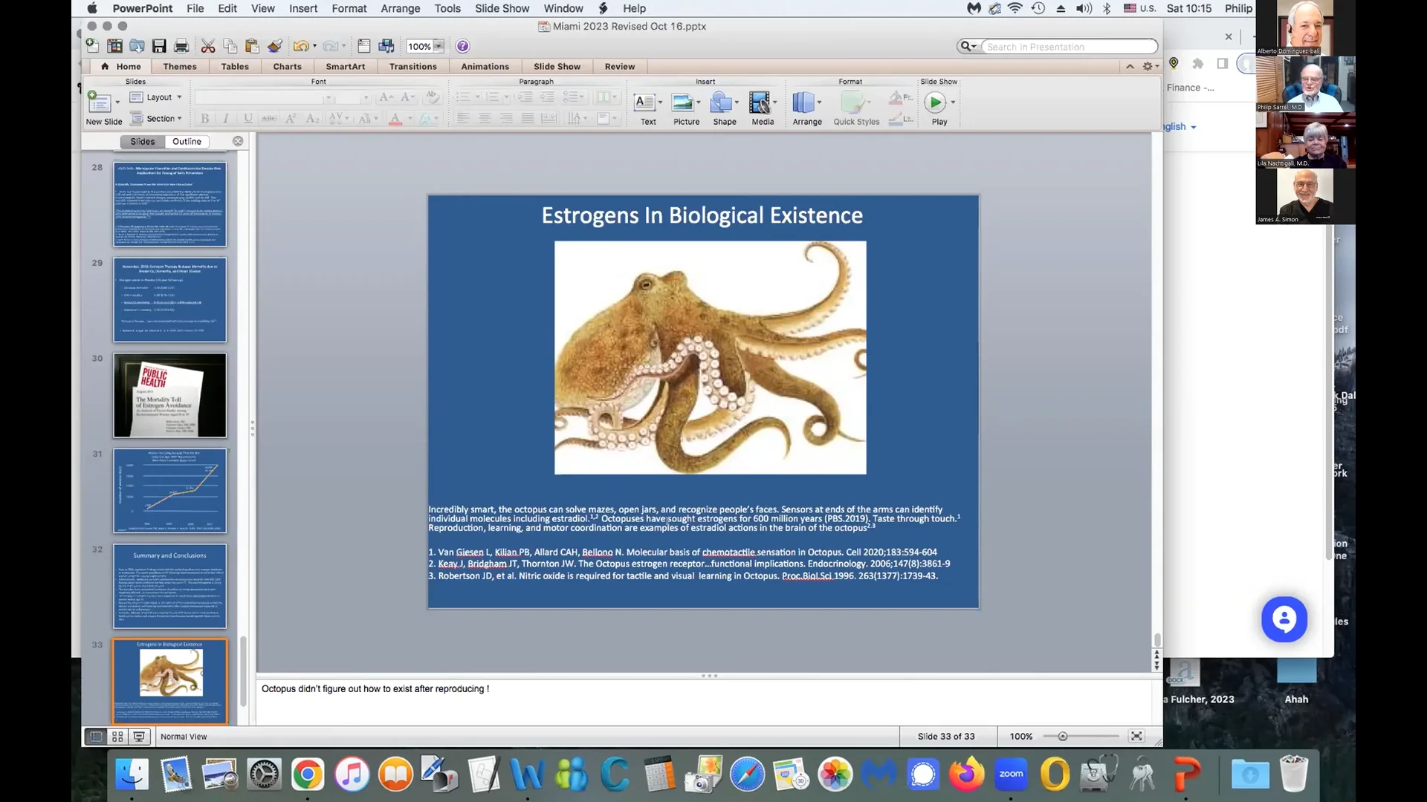The width and height of the screenshot is (1427, 802).
Task: Click the Bold formatting button
Action: click(x=204, y=118)
